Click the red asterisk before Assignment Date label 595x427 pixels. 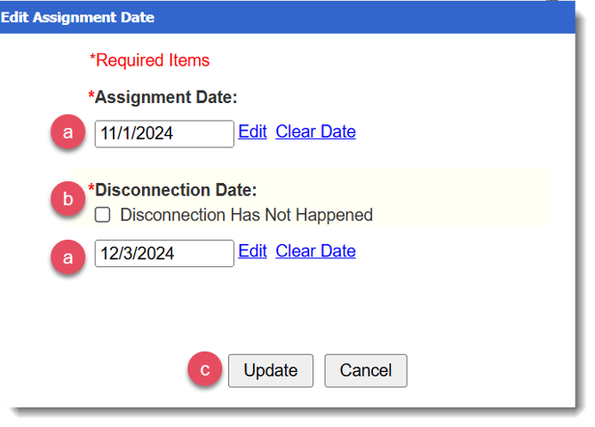click(x=91, y=95)
